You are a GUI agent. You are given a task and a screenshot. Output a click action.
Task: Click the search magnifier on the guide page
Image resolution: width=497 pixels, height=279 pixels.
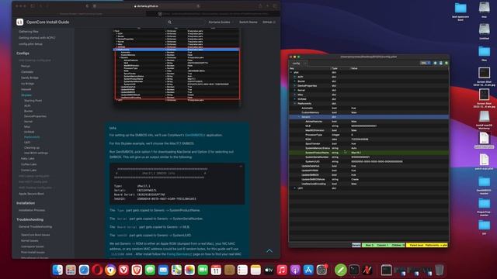(x=169, y=22)
